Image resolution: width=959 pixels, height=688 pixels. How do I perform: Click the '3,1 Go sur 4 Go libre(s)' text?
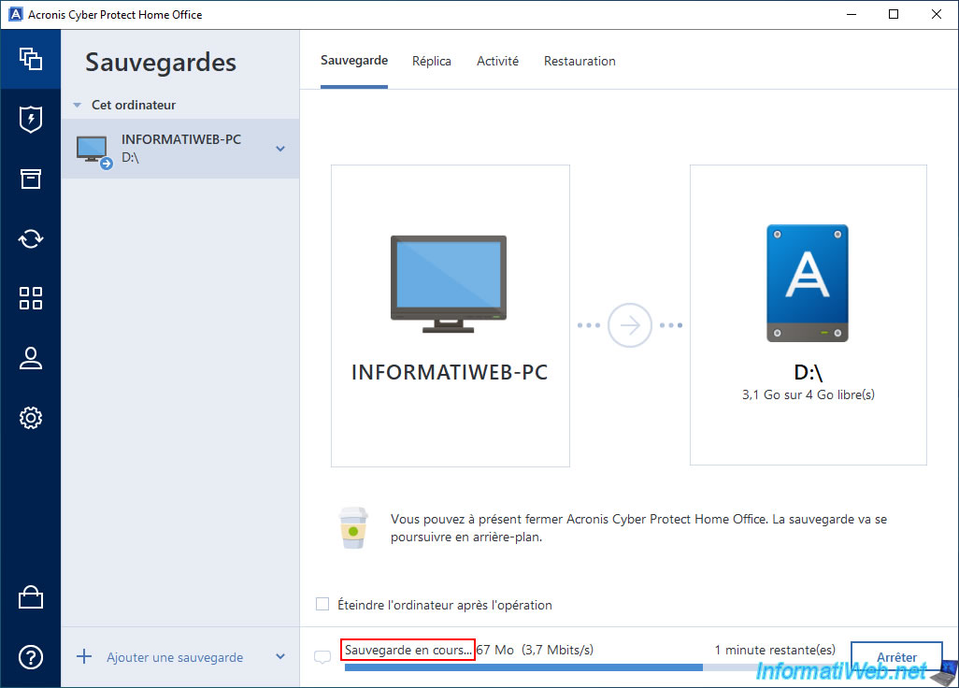808,395
